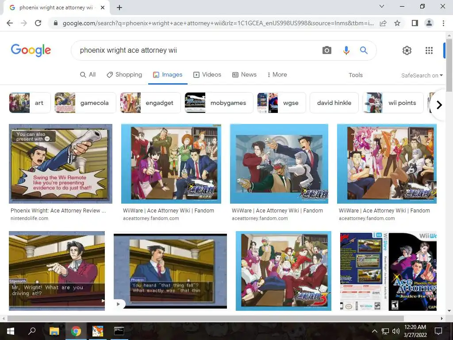Screen dimensions: 453x340
Task: Filter by the engadget chip
Action: click(x=150, y=103)
